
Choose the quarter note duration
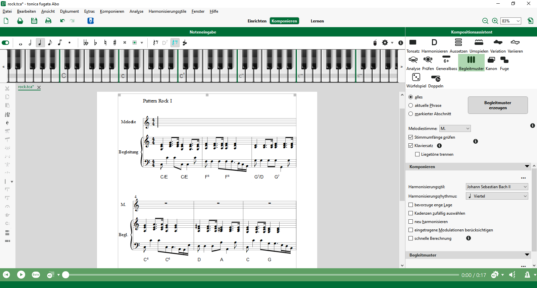click(x=40, y=43)
